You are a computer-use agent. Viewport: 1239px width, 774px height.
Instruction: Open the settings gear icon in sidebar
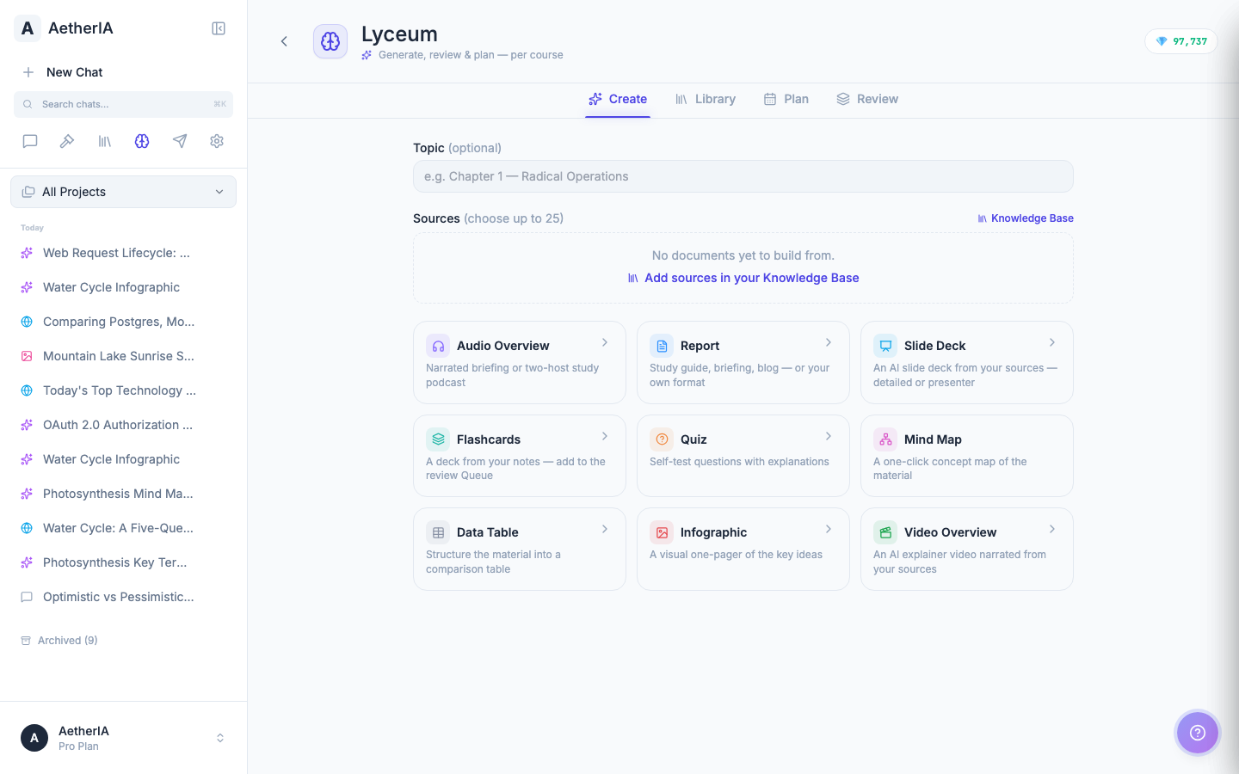[217, 141]
